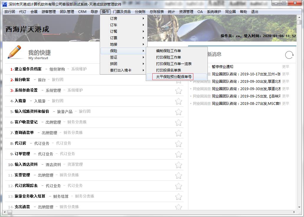
Task: Click star icon for 输入酒店资料
Action: (179, 165)
